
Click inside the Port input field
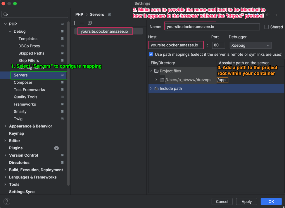coord(218,45)
